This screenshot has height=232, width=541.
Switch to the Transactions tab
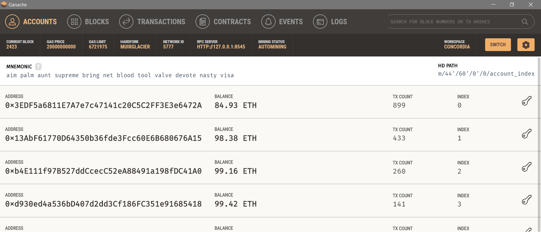161,22
